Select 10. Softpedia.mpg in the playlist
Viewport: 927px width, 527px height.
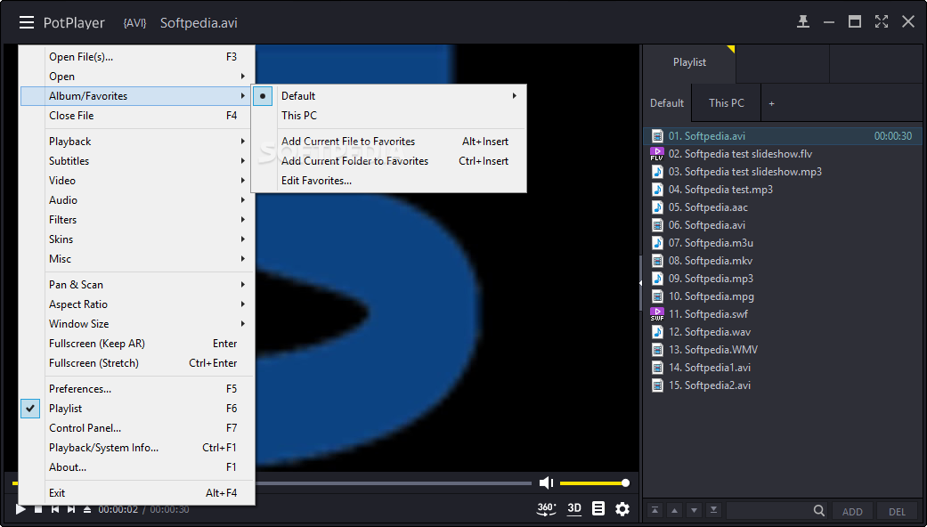tap(783, 296)
